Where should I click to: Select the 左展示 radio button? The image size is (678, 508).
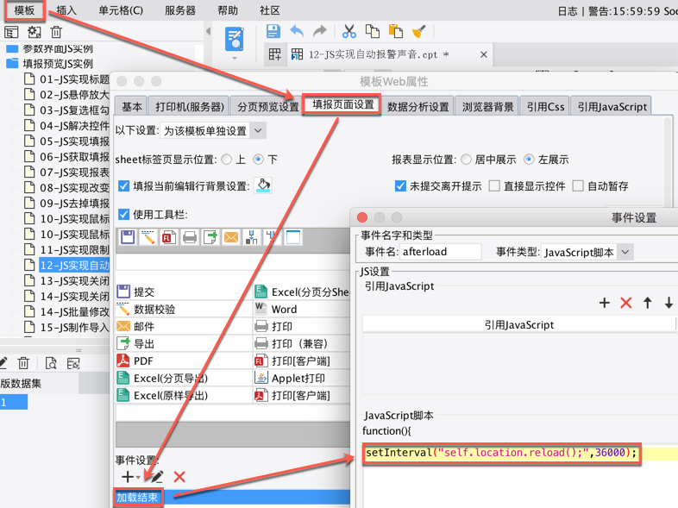pyautogui.click(x=529, y=160)
